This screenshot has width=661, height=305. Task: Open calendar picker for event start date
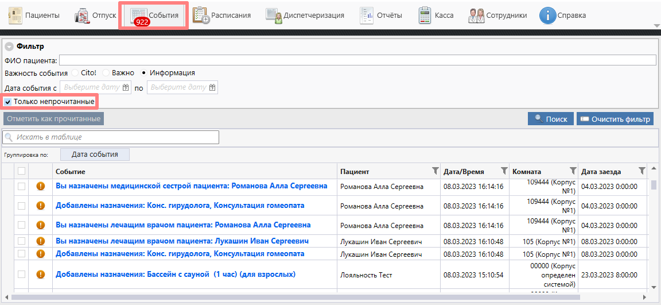(126, 87)
